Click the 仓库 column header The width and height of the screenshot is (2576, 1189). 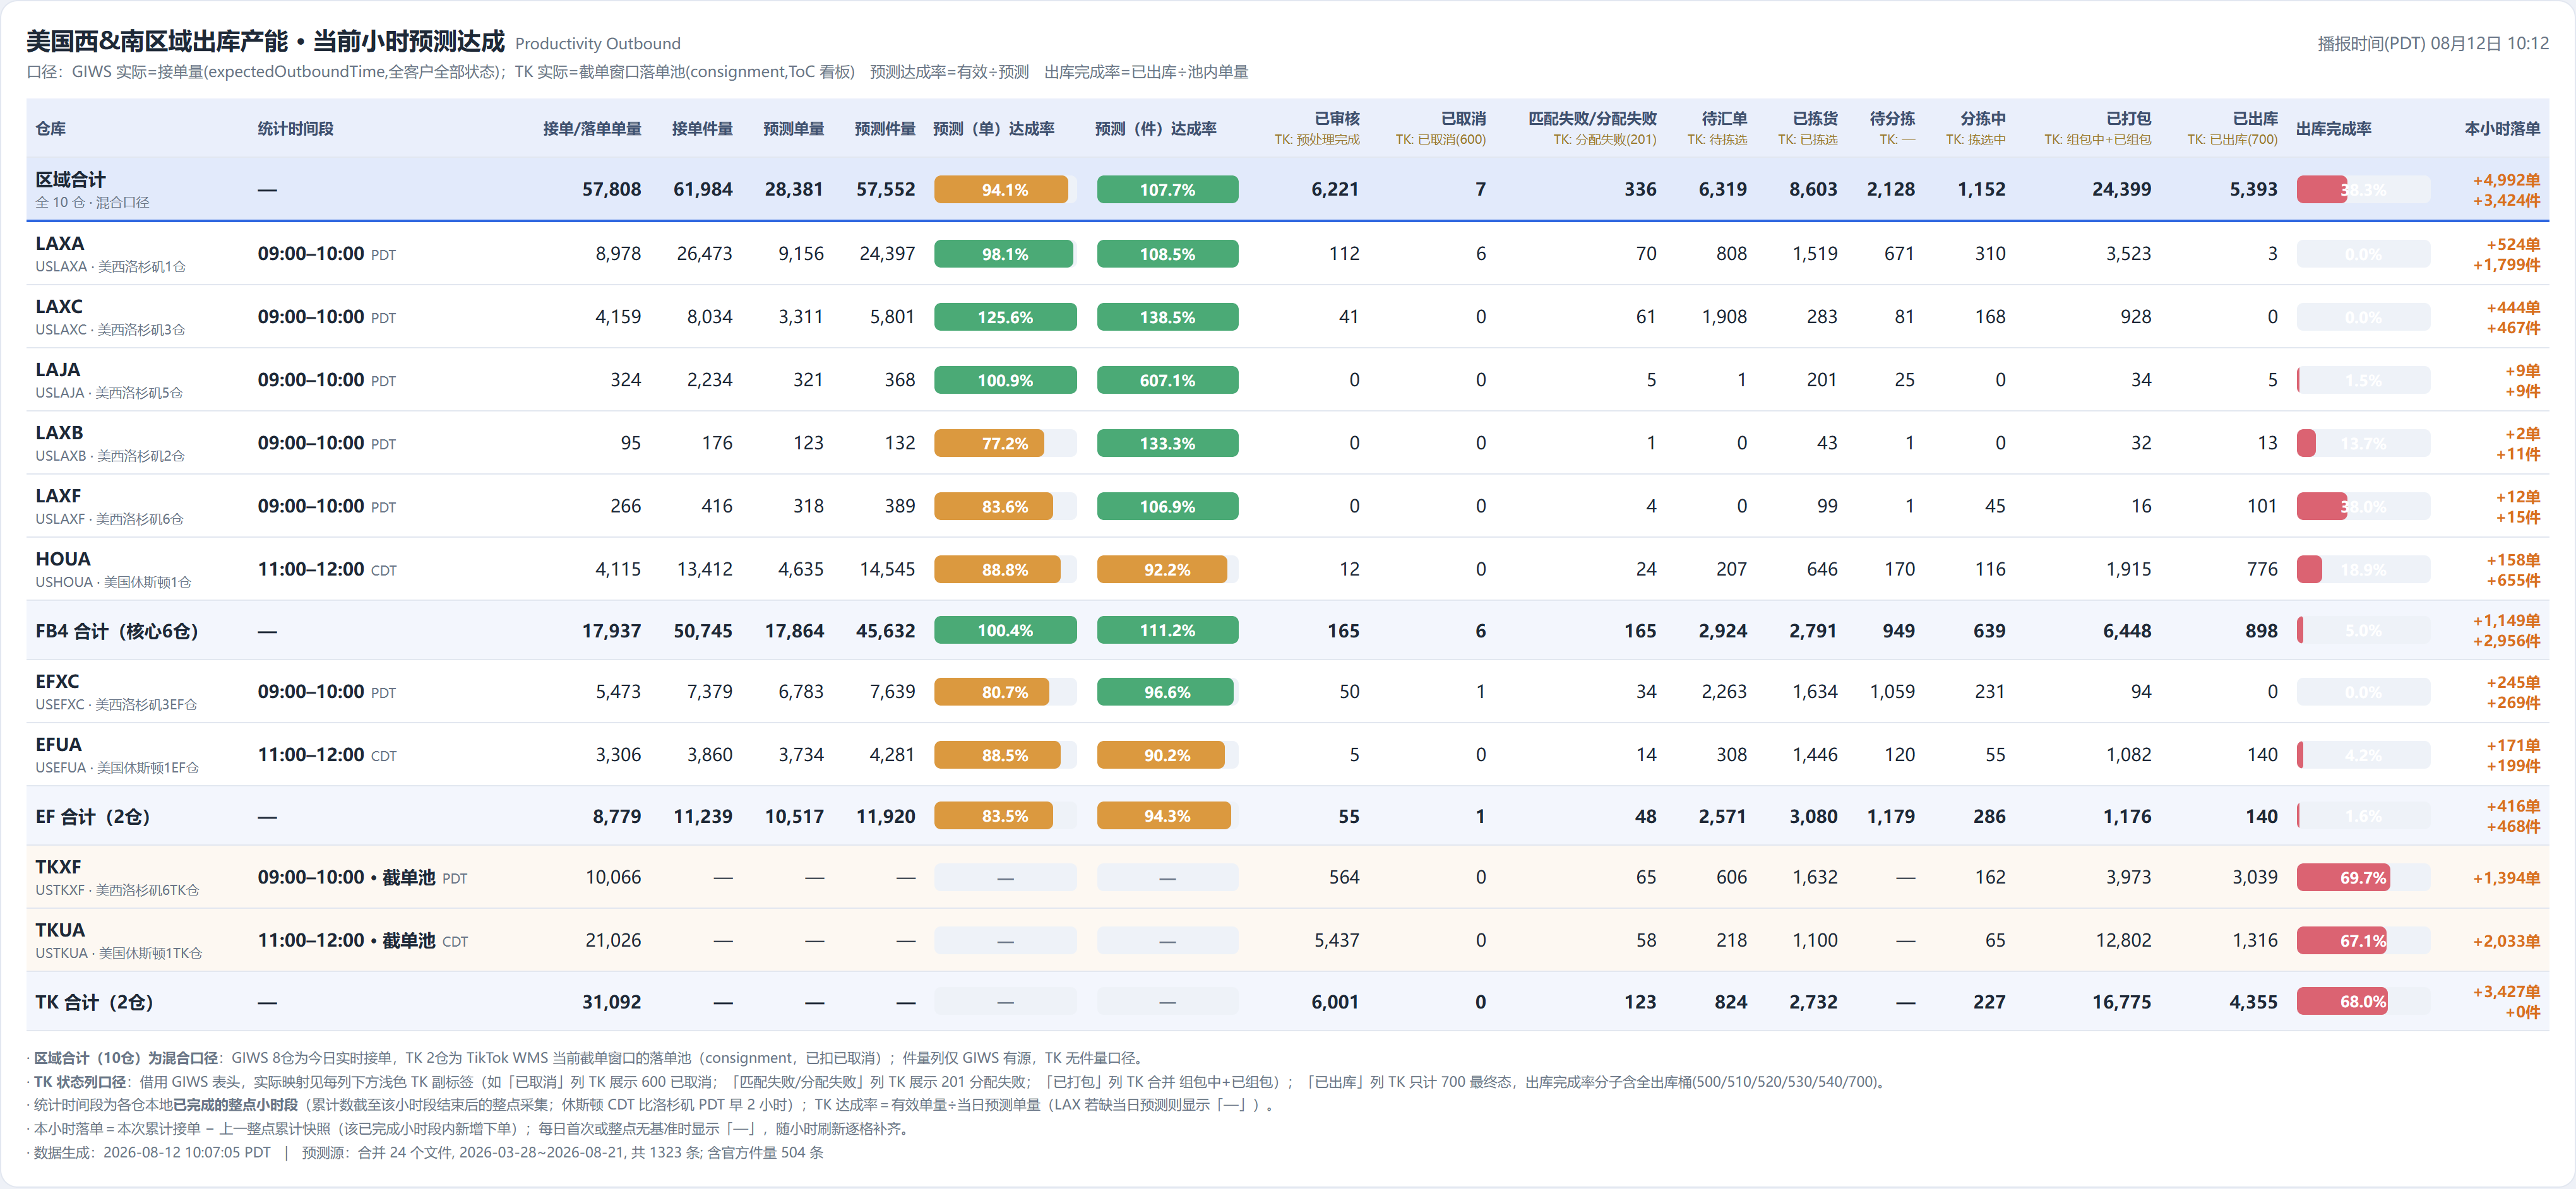click(x=51, y=129)
